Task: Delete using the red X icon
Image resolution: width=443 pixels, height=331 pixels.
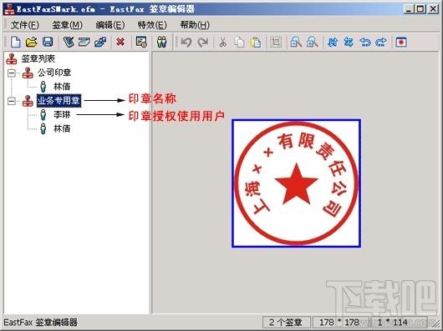Action: tap(120, 43)
